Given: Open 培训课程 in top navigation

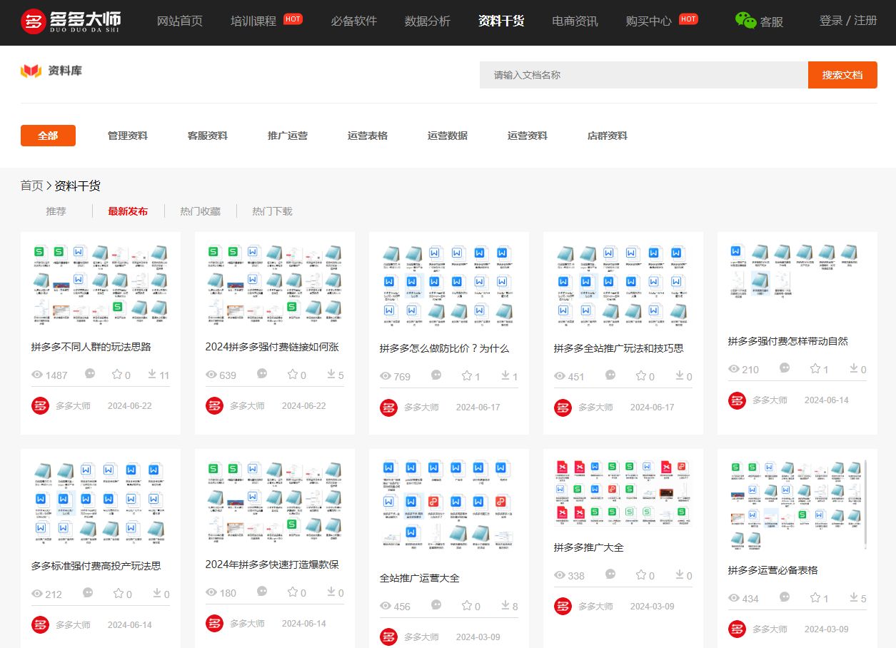Looking at the screenshot, I should coord(253,21).
